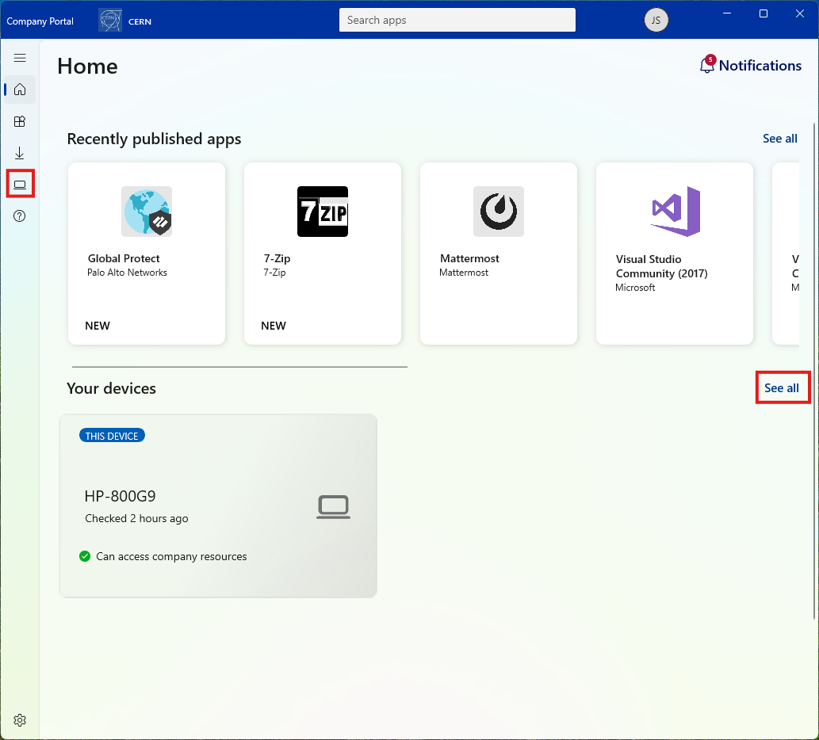Open the Global Protect app card
819x740 pixels.
coord(147,254)
